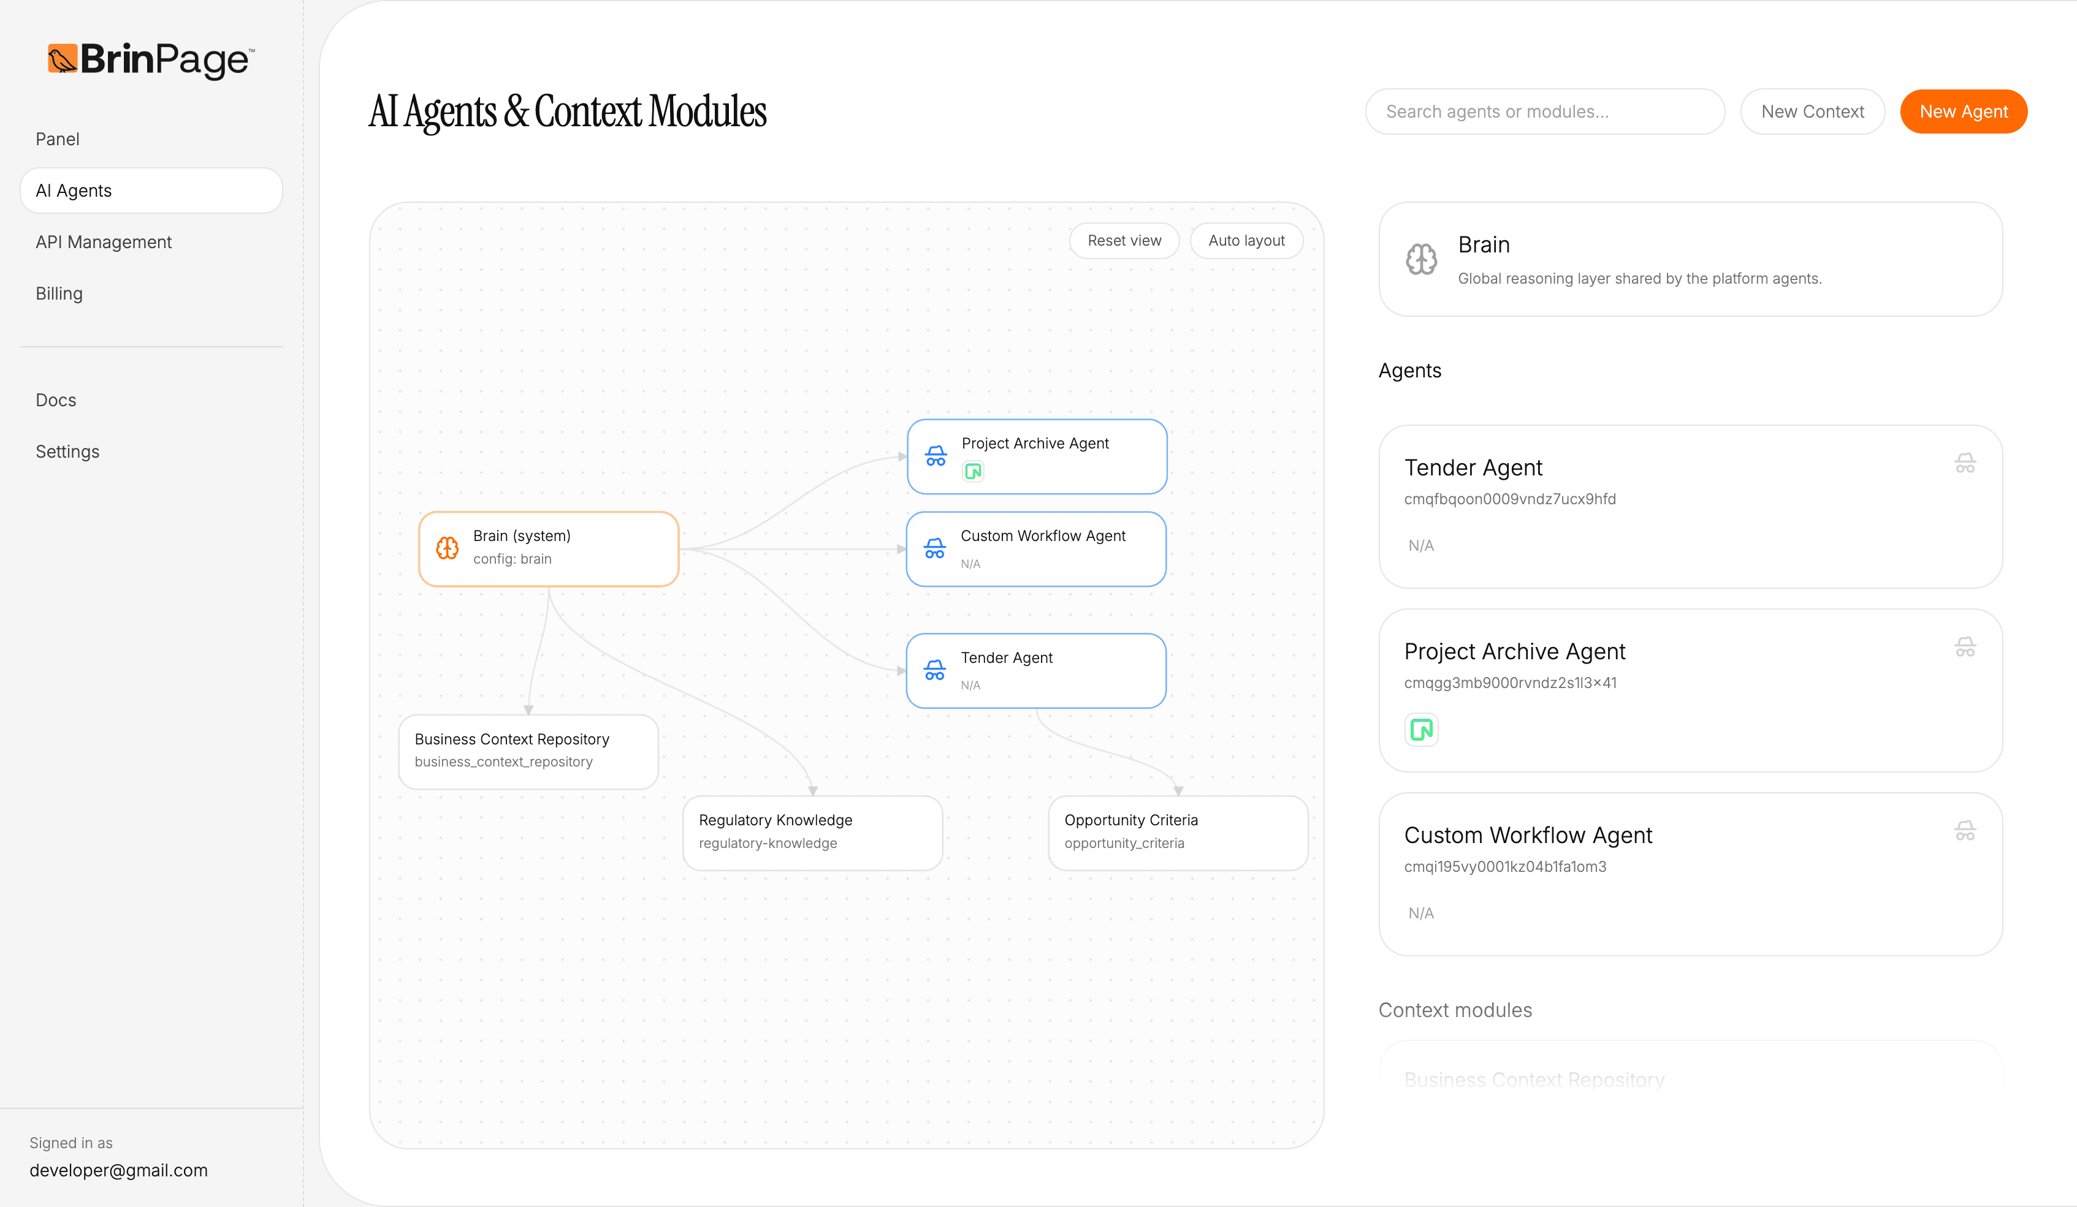Click the orange brain icon in Brain (system) node
2077x1207 pixels.
448,548
